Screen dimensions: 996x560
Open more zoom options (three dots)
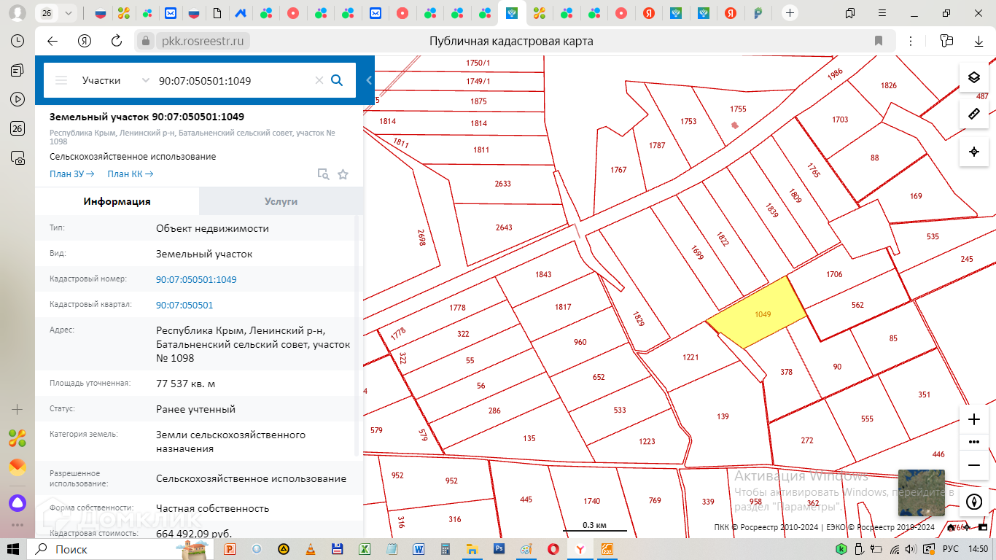tap(973, 442)
